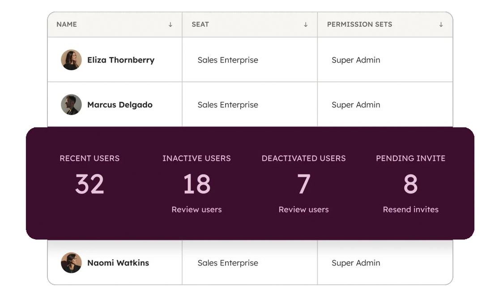
Task: Select the Inactive Users count 18
Action: (x=196, y=184)
